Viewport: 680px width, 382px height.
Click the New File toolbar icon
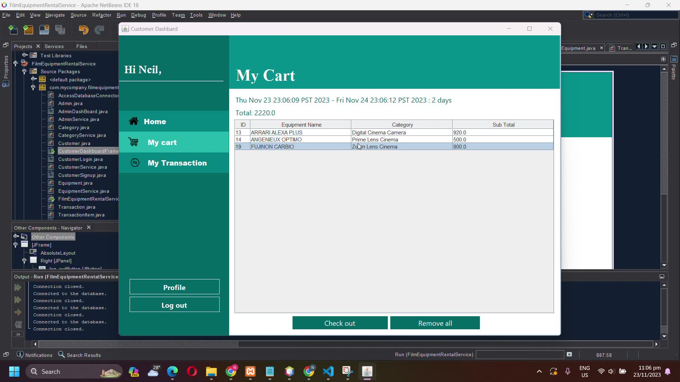pos(13,30)
